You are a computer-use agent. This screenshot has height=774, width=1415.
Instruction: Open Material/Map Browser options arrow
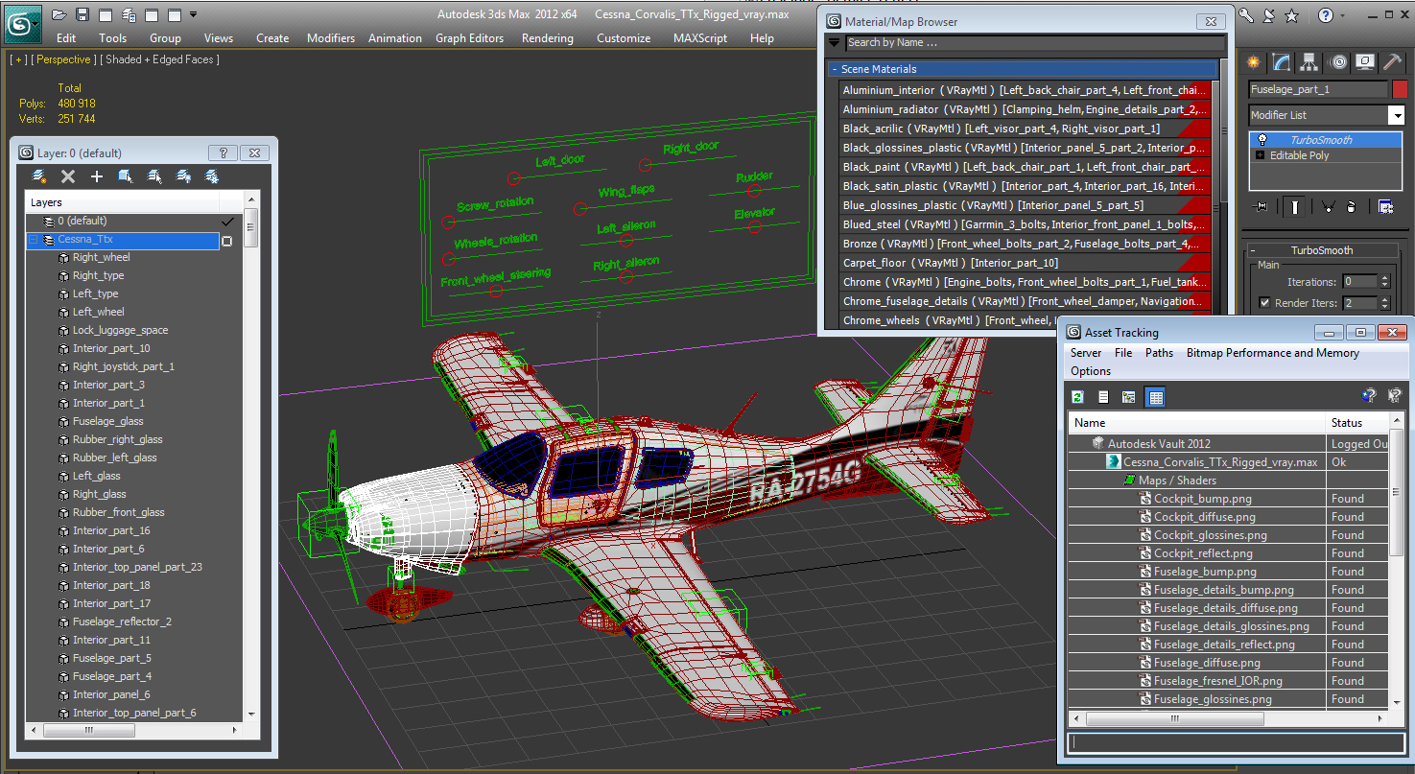click(x=834, y=42)
